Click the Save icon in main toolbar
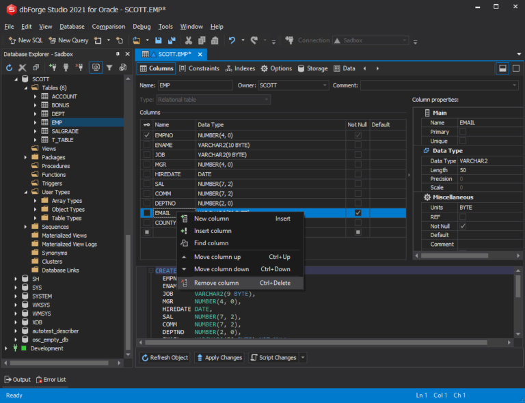 pyautogui.click(x=159, y=40)
